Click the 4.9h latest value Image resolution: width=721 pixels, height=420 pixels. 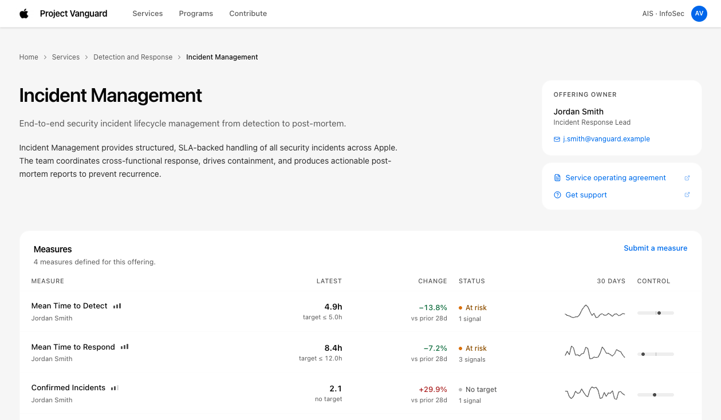[333, 307]
